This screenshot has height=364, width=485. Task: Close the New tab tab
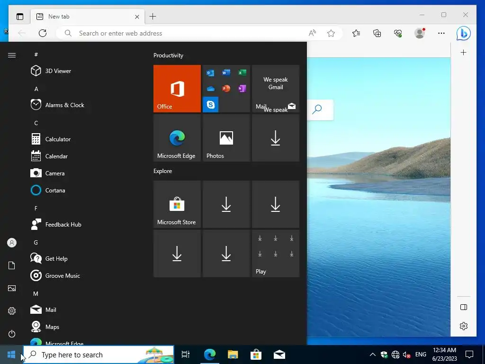[137, 17]
